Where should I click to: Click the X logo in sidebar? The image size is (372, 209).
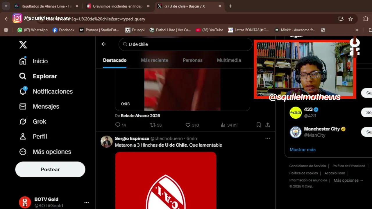23,45
